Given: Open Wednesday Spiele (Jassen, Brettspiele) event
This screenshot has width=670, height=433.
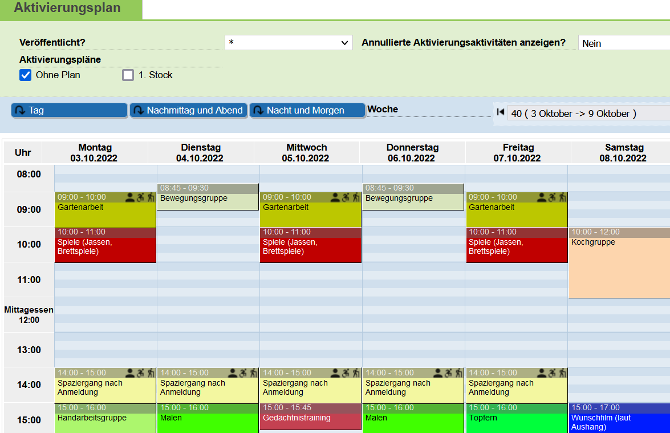Looking at the screenshot, I should (311, 245).
